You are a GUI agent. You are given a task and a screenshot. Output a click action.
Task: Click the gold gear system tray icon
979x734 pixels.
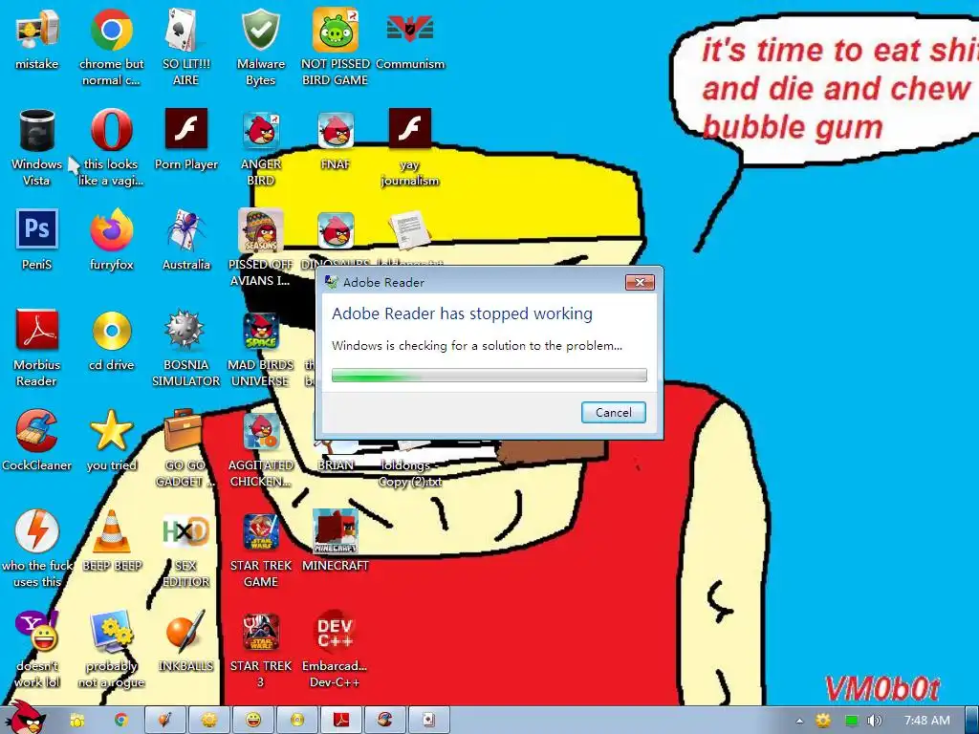[823, 721]
